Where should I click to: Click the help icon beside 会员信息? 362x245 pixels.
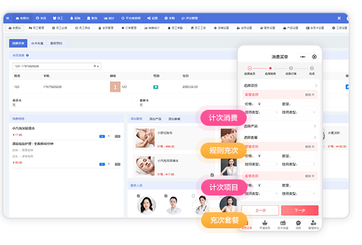pyautogui.click(x=27, y=56)
